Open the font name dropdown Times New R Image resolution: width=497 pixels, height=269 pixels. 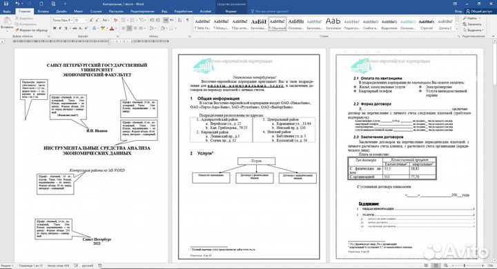[x=71, y=20]
